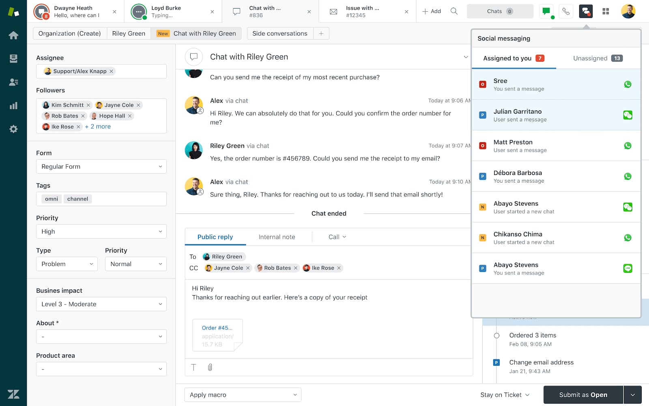Open Admin settings gear in the sidebar
Viewport: 649px width, 406px height.
click(x=13, y=129)
